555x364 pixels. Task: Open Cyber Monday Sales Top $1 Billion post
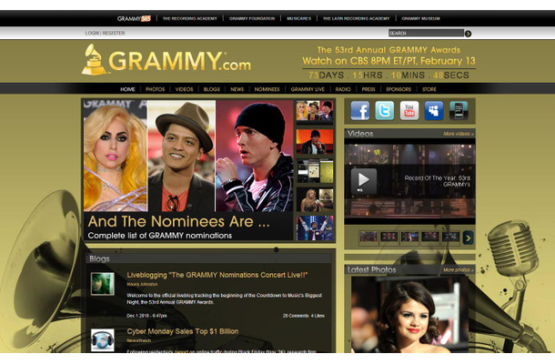(x=183, y=331)
